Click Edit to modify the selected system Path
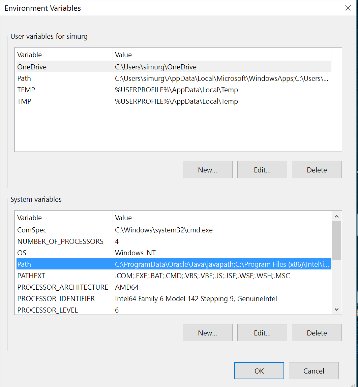This screenshot has height=387, width=358. [262, 332]
